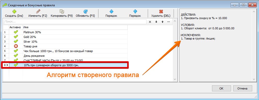Click the red X Delete (DEL) icon
Screen dimensions: 259x100
tap(161, 12)
